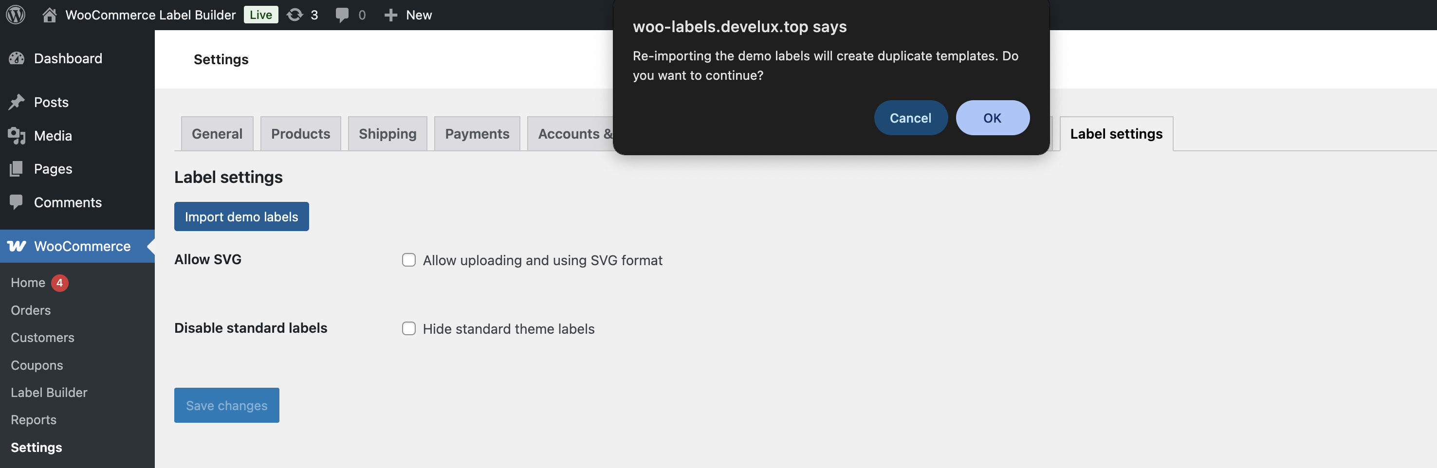Click the Pages icon in sidebar
Screen dimensions: 1437x468
pyautogui.click(x=17, y=168)
